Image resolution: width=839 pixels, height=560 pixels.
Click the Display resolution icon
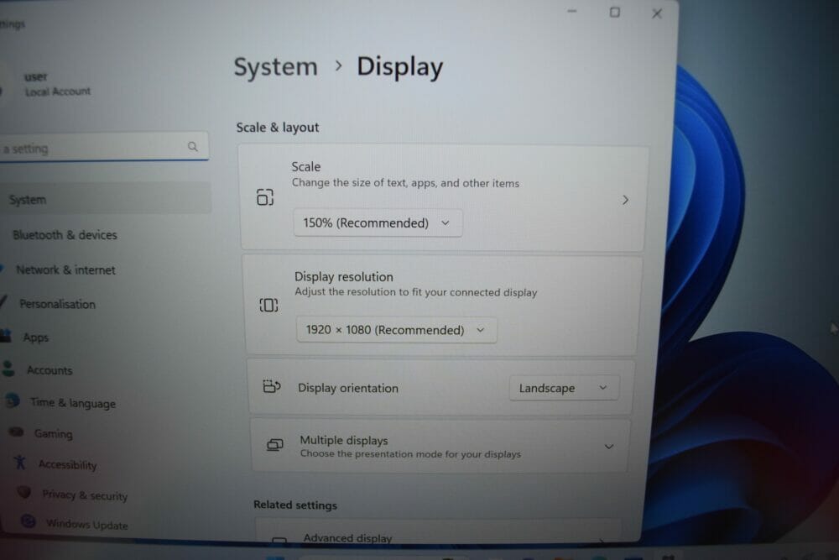(268, 305)
